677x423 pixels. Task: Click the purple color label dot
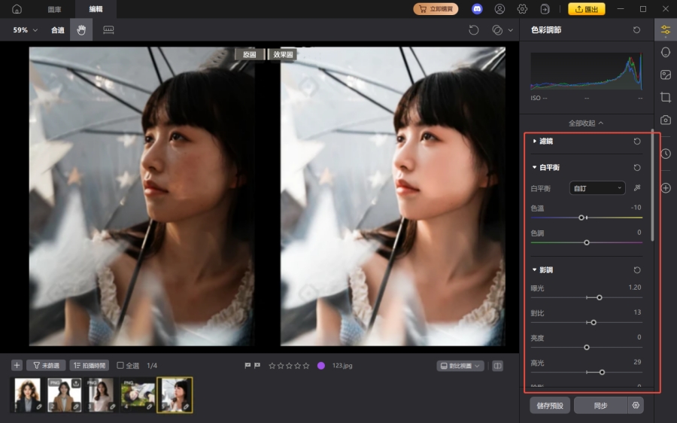(321, 366)
